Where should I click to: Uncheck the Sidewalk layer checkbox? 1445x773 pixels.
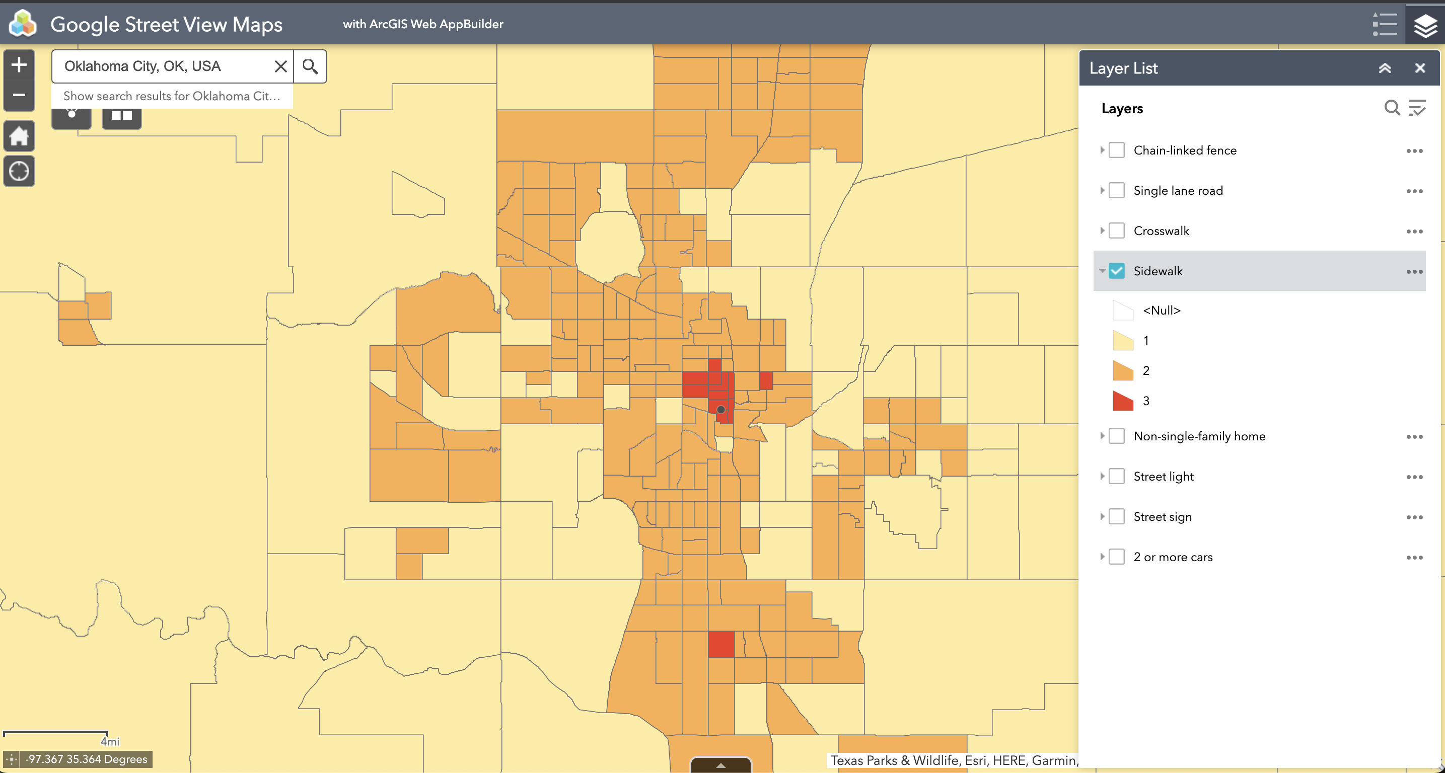tap(1117, 271)
